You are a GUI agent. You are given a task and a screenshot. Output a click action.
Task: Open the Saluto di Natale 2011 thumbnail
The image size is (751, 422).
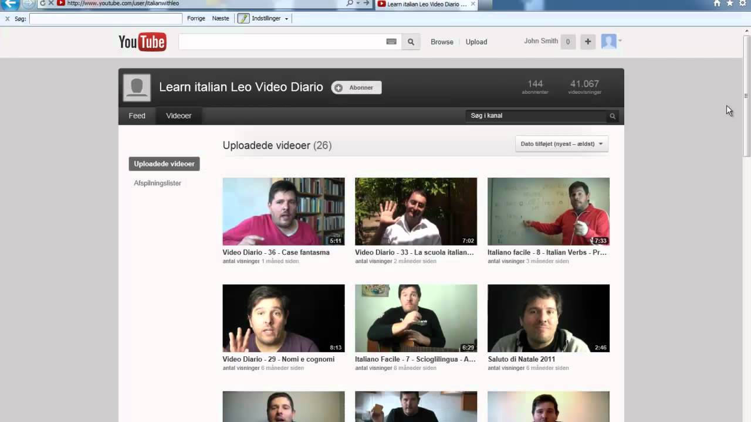click(x=549, y=318)
